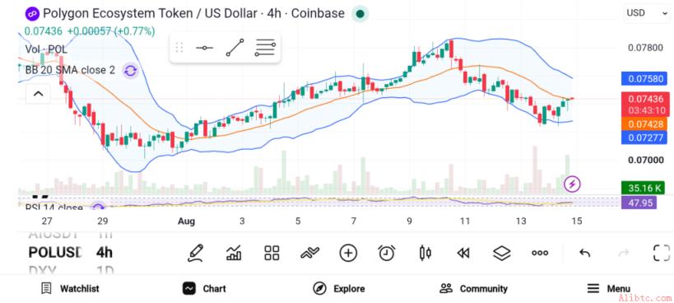Select the 4h interval for POLUSD
This screenshot has width=674, height=303.
click(105, 252)
